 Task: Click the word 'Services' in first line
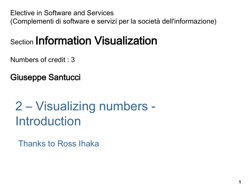(100, 13)
